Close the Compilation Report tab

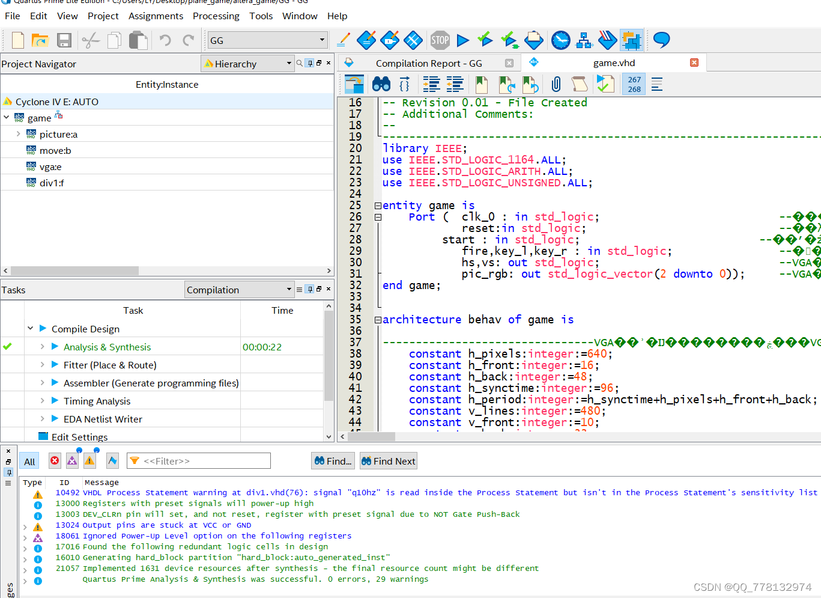509,63
